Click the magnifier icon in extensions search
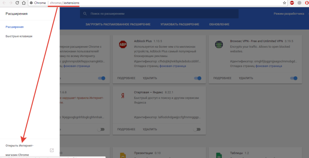Image resolution: width=309 pixels, height=158 pixels. tap(85, 13)
